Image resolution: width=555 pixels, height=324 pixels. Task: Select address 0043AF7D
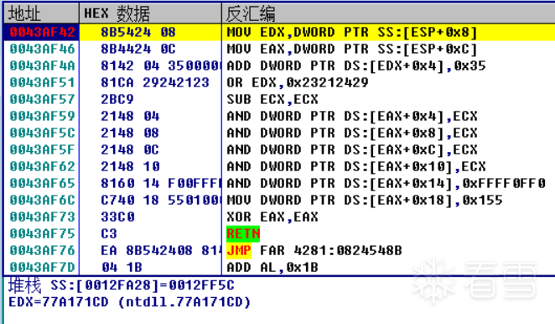[42, 267]
